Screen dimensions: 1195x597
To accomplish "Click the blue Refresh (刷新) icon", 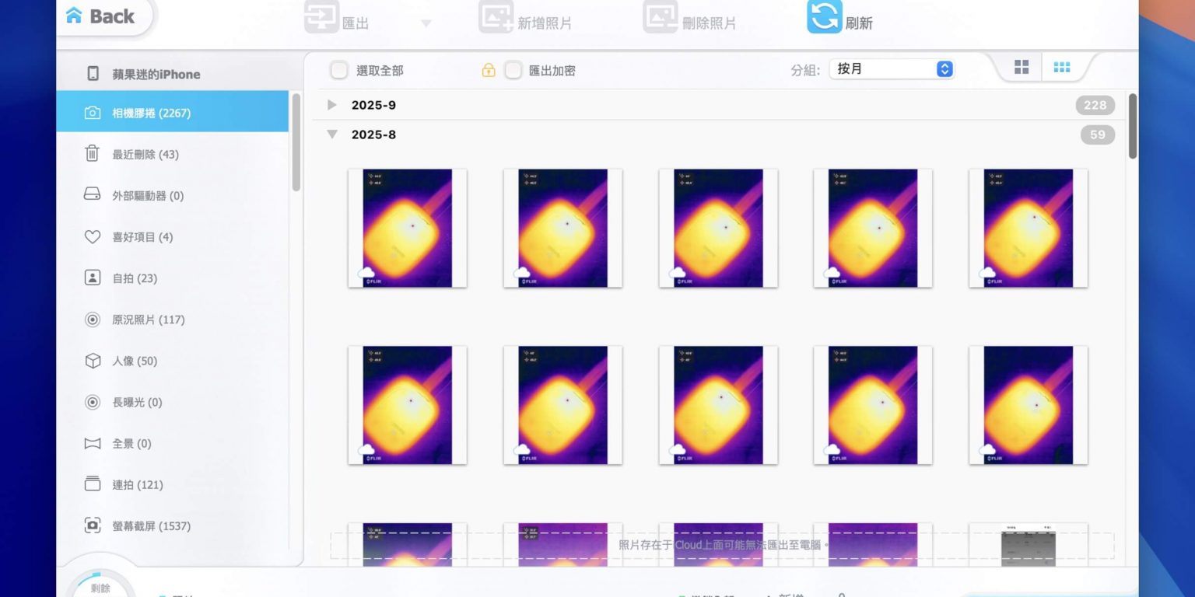I will [x=824, y=16].
